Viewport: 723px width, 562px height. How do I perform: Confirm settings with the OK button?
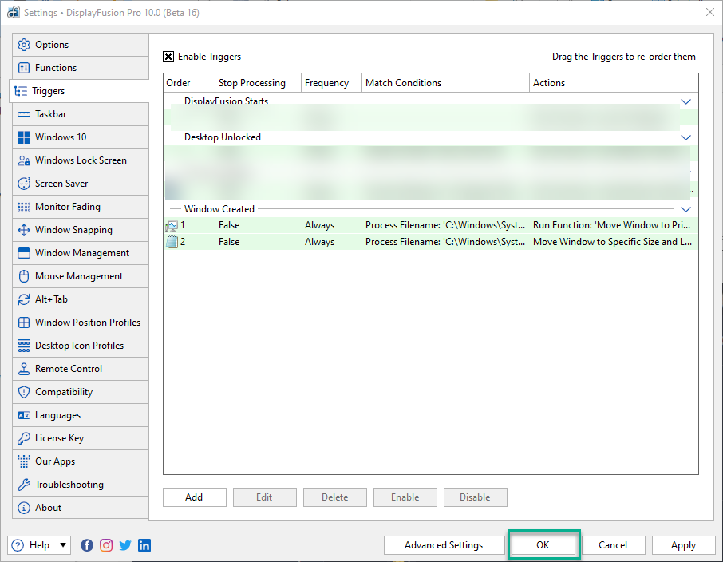point(543,545)
